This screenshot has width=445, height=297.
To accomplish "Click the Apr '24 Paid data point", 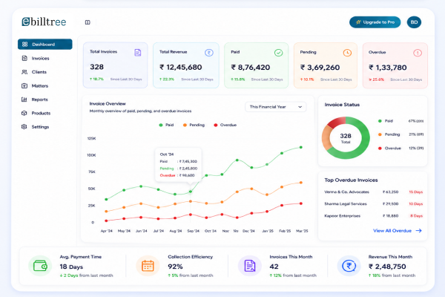I will point(106,200).
